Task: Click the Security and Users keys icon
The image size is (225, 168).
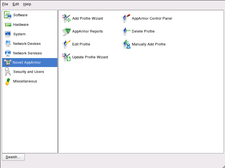Action: (x=8, y=72)
